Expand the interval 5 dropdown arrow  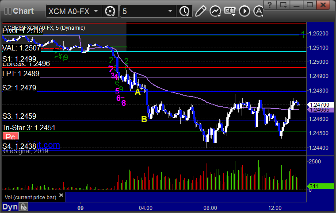[x=170, y=11]
